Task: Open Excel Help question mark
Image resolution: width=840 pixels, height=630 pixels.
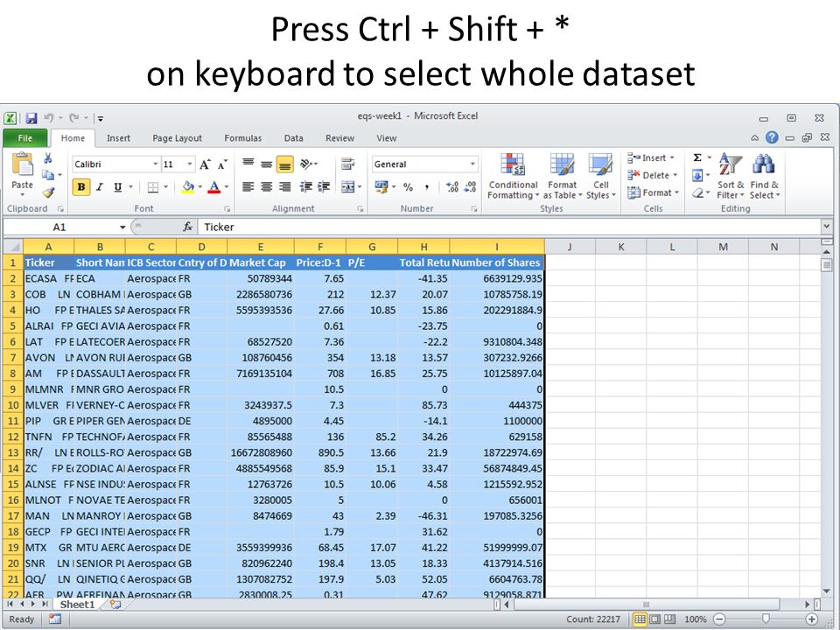Action: coord(772,137)
